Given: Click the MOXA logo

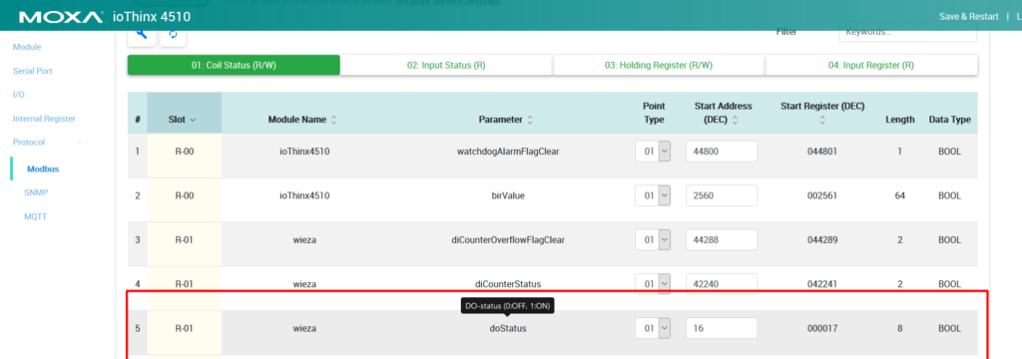Looking at the screenshot, I should pos(61,16).
